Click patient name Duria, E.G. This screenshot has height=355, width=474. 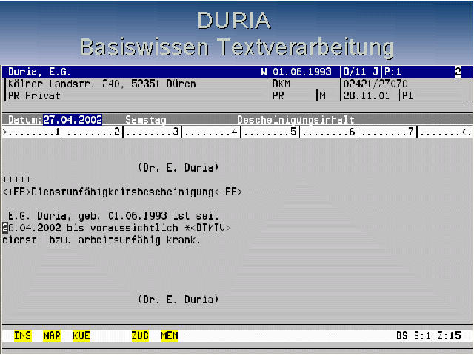(x=39, y=72)
